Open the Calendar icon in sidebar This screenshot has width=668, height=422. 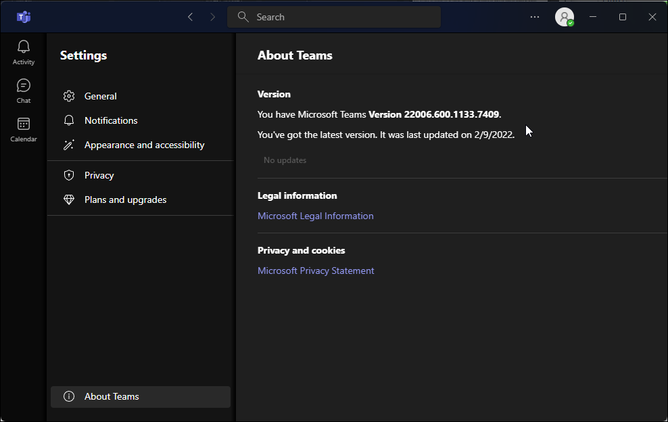coord(23,124)
